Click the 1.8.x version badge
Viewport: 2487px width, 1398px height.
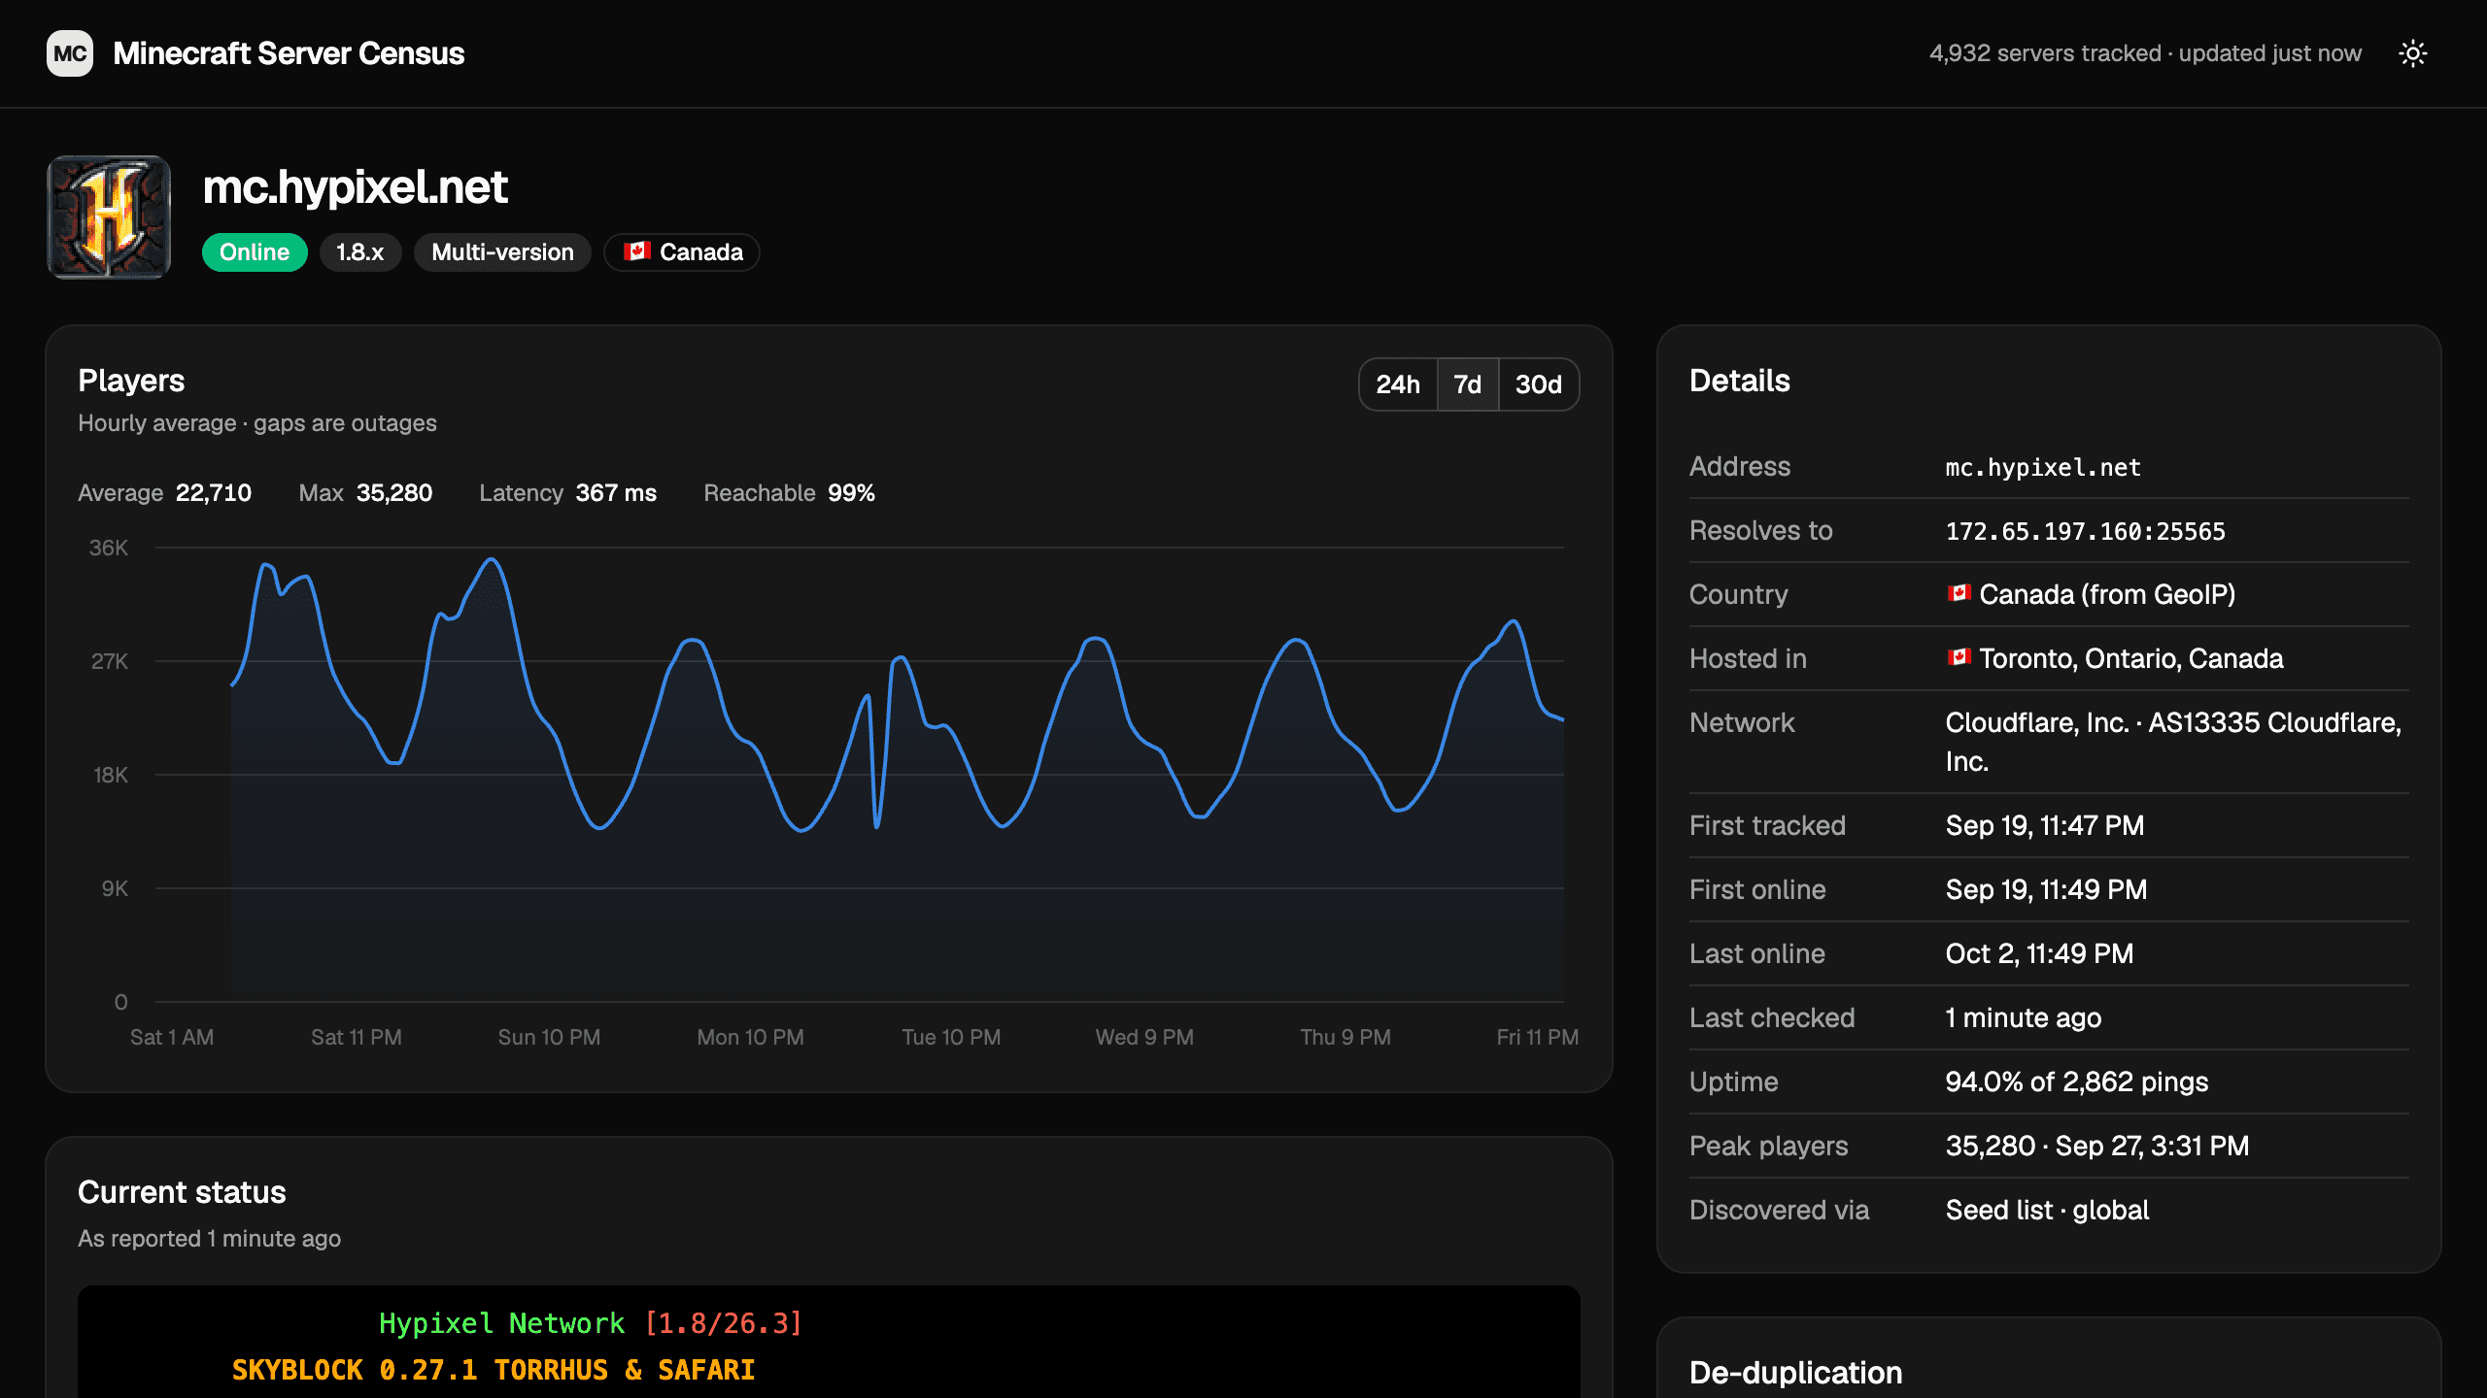359,252
